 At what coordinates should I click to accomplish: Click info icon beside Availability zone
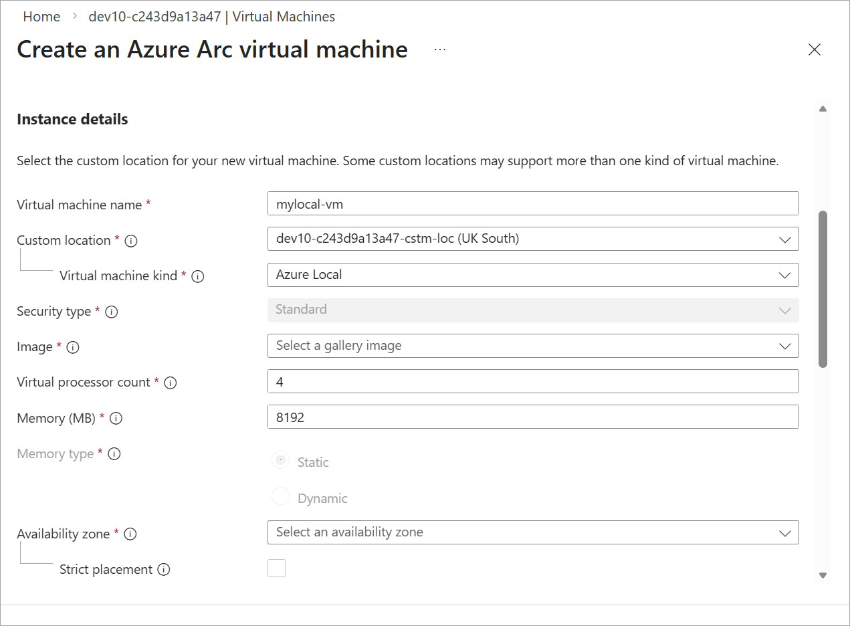(130, 534)
